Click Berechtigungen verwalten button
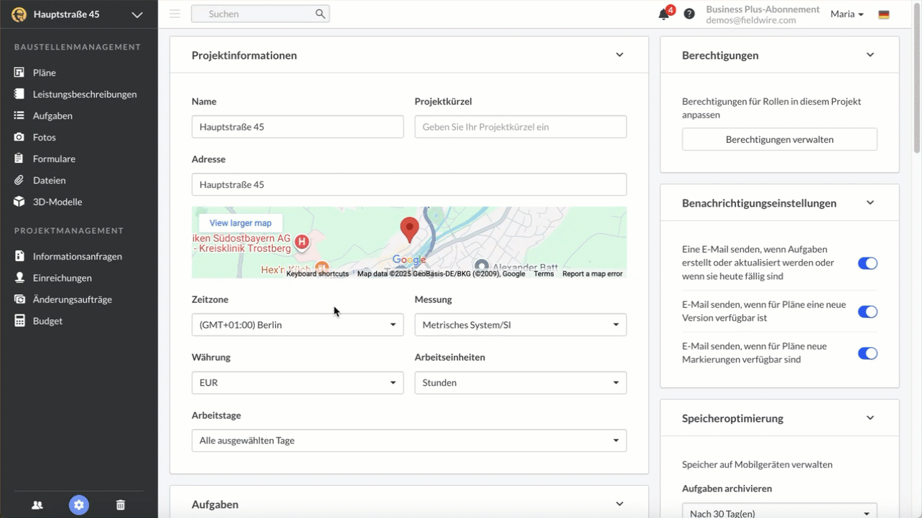 click(x=779, y=139)
